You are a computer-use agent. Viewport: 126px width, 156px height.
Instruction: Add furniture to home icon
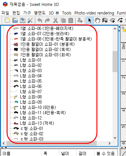coord(80,20)
